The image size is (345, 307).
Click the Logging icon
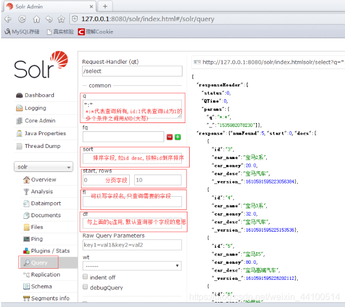(19, 108)
